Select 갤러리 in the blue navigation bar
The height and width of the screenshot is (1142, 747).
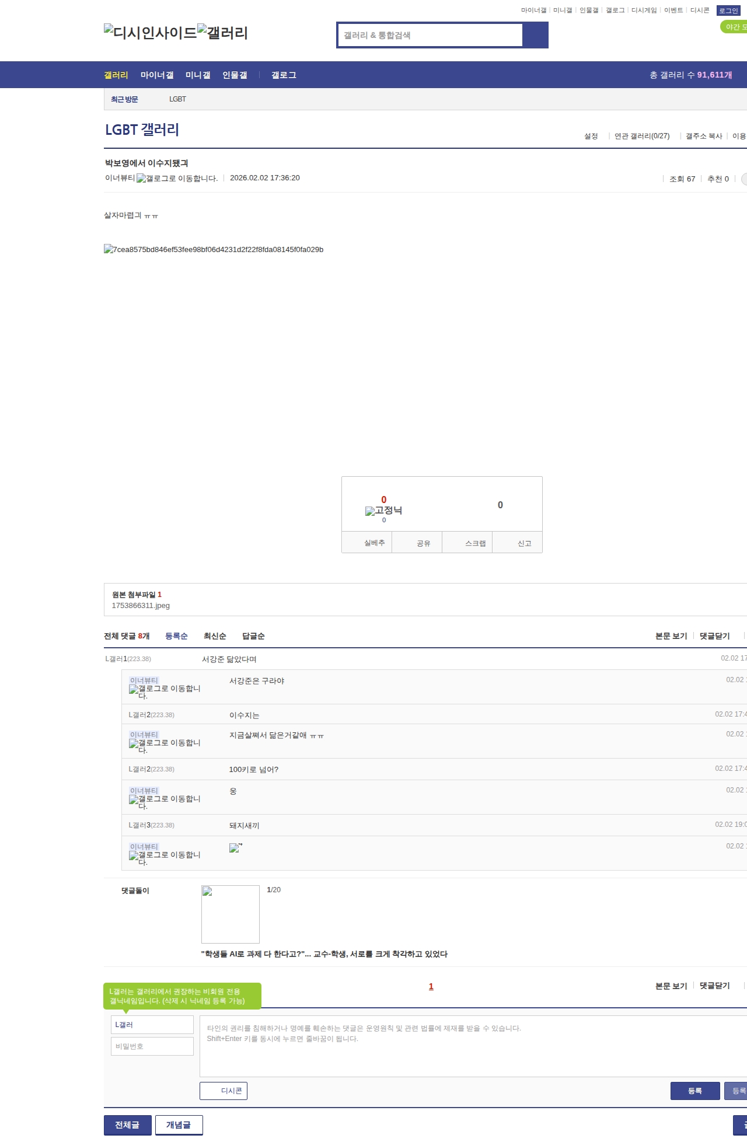116,75
